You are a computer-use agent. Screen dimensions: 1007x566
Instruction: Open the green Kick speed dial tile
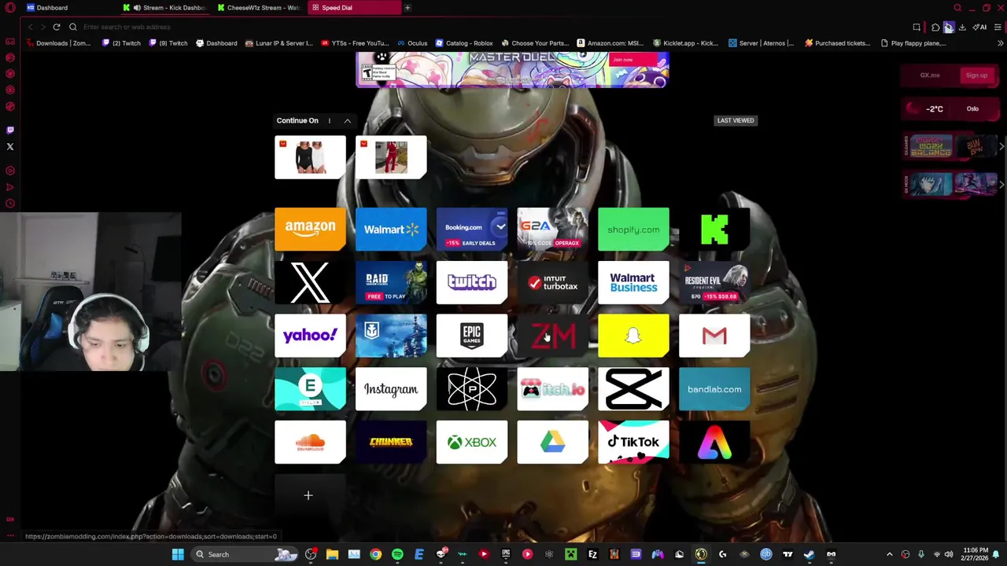point(714,229)
